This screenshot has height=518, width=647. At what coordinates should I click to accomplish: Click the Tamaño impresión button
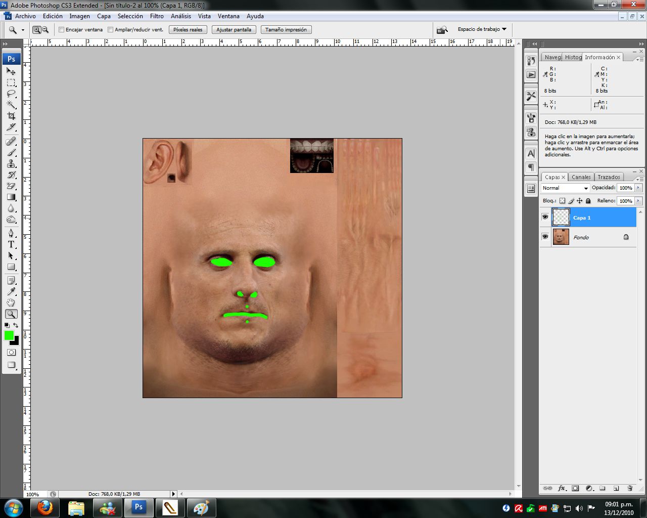click(286, 30)
